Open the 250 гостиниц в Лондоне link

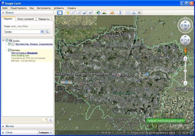click(24, 53)
